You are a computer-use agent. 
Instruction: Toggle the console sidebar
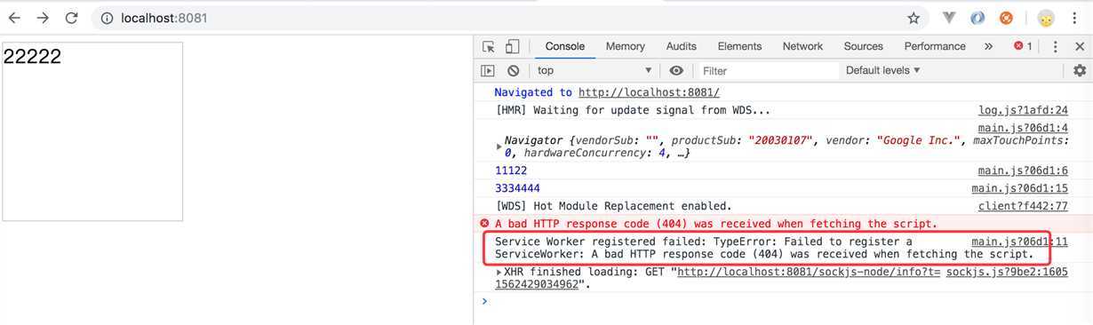[x=488, y=71]
